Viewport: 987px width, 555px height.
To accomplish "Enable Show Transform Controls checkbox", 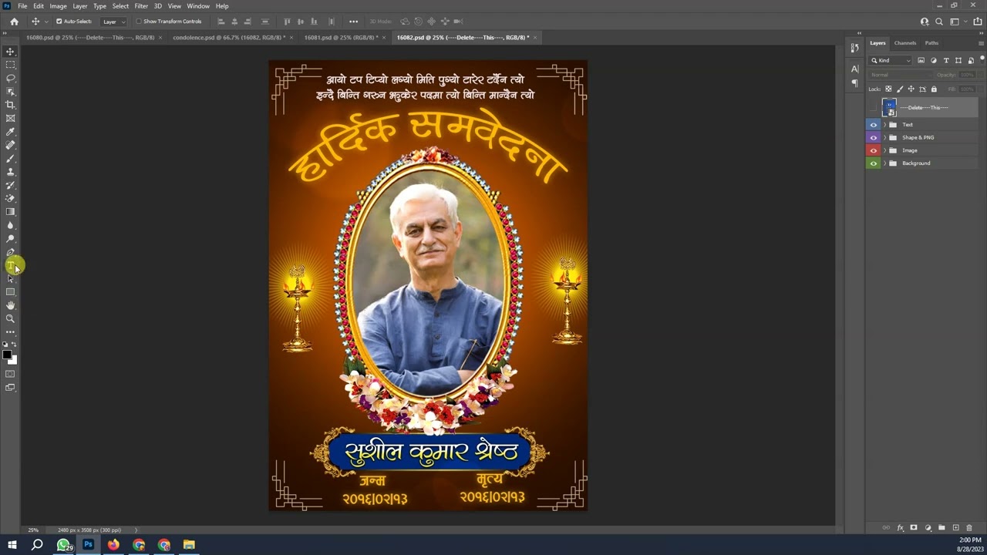I will pyautogui.click(x=139, y=22).
